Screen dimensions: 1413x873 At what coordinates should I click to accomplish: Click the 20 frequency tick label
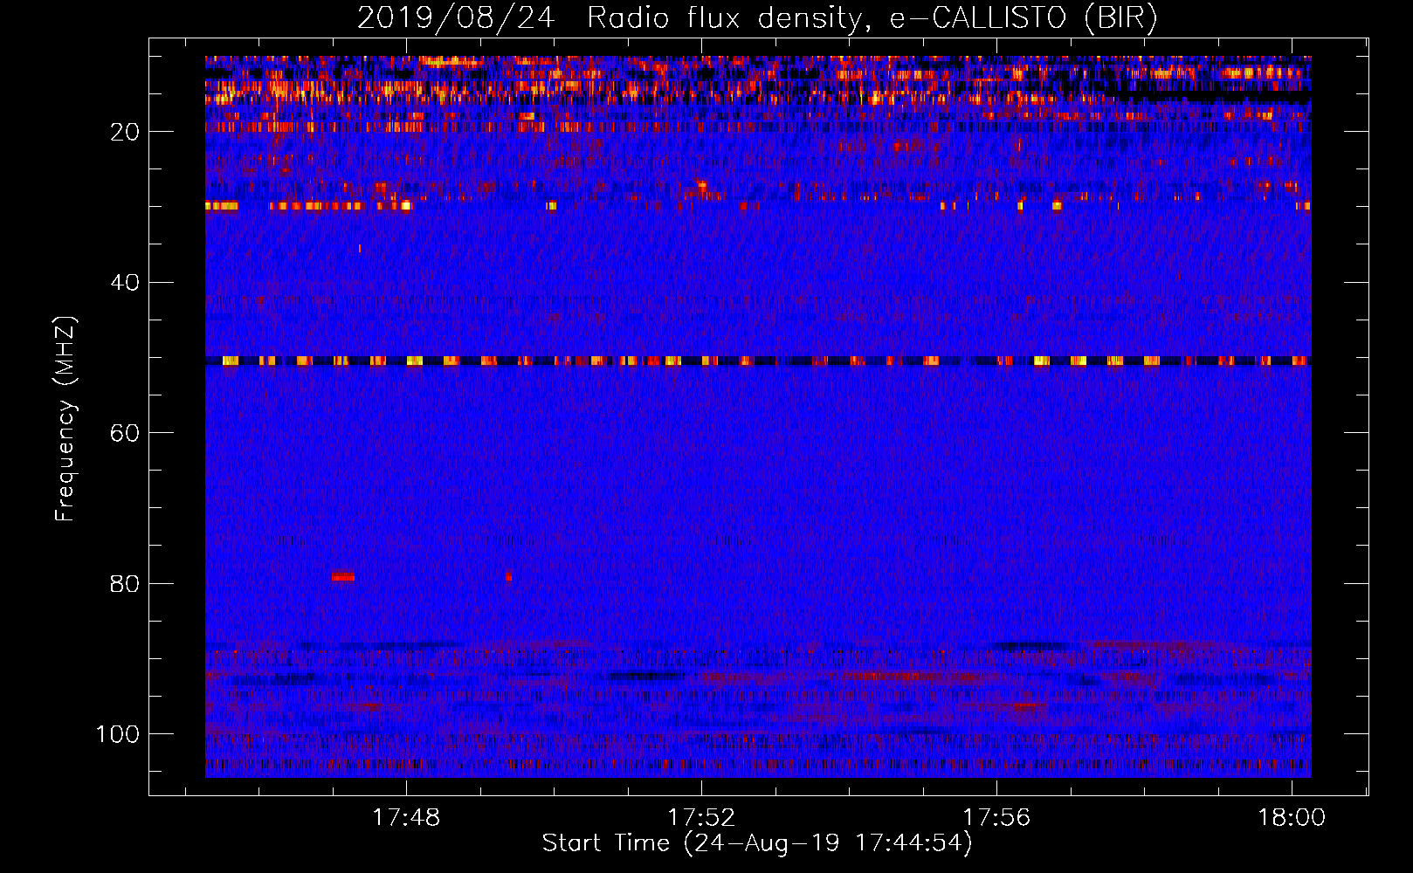(x=125, y=132)
